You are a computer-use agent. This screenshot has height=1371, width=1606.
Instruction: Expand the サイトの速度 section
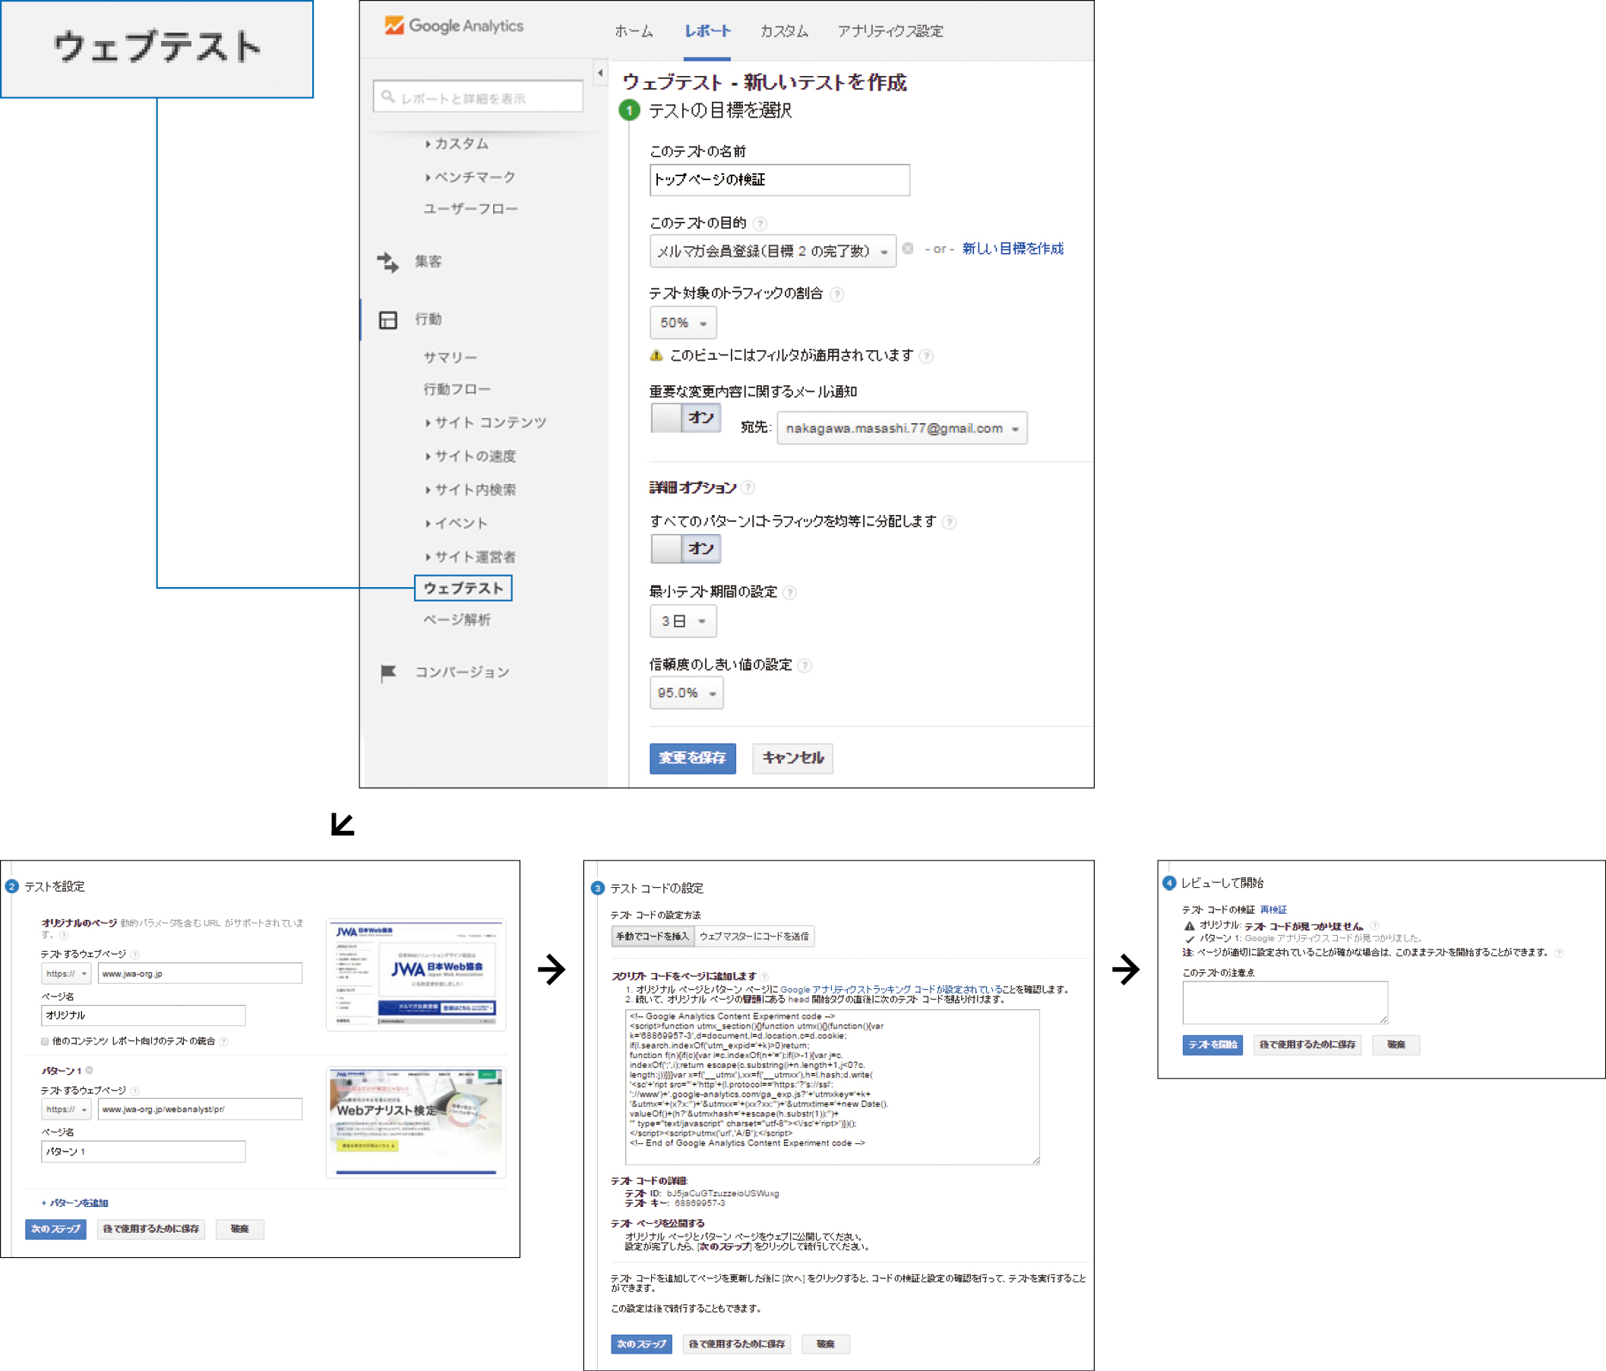(x=470, y=456)
